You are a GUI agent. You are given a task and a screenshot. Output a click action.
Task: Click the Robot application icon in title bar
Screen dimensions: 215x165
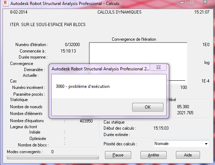pos(5,3)
